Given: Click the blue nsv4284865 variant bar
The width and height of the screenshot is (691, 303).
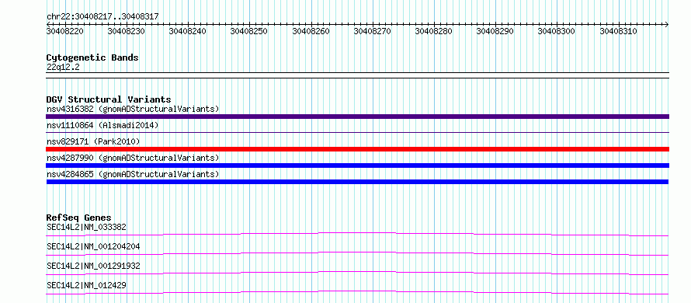Looking at the screenshot, I should (357, 182).
